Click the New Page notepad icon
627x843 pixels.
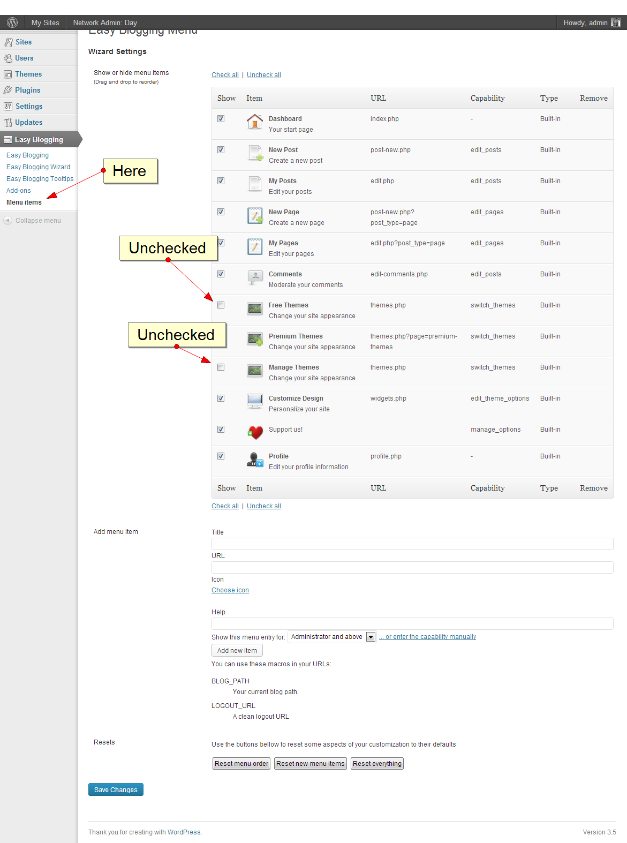tap(255, 215)
